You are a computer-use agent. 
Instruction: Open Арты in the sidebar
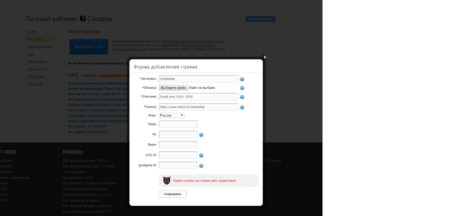click(31, 54)
